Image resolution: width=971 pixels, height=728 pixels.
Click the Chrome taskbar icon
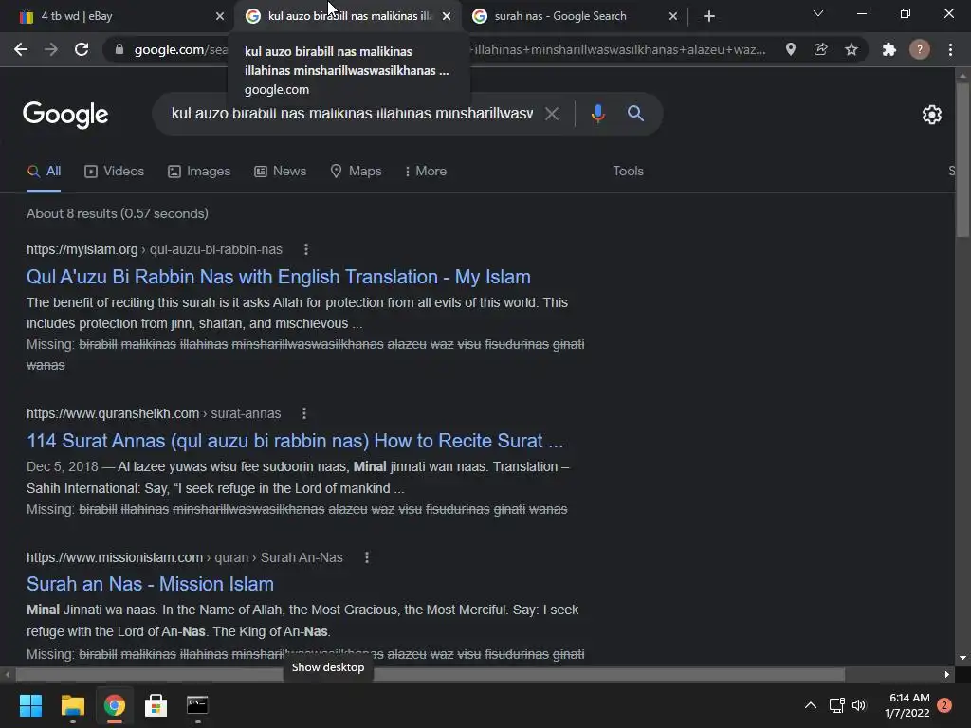[115, 705]
